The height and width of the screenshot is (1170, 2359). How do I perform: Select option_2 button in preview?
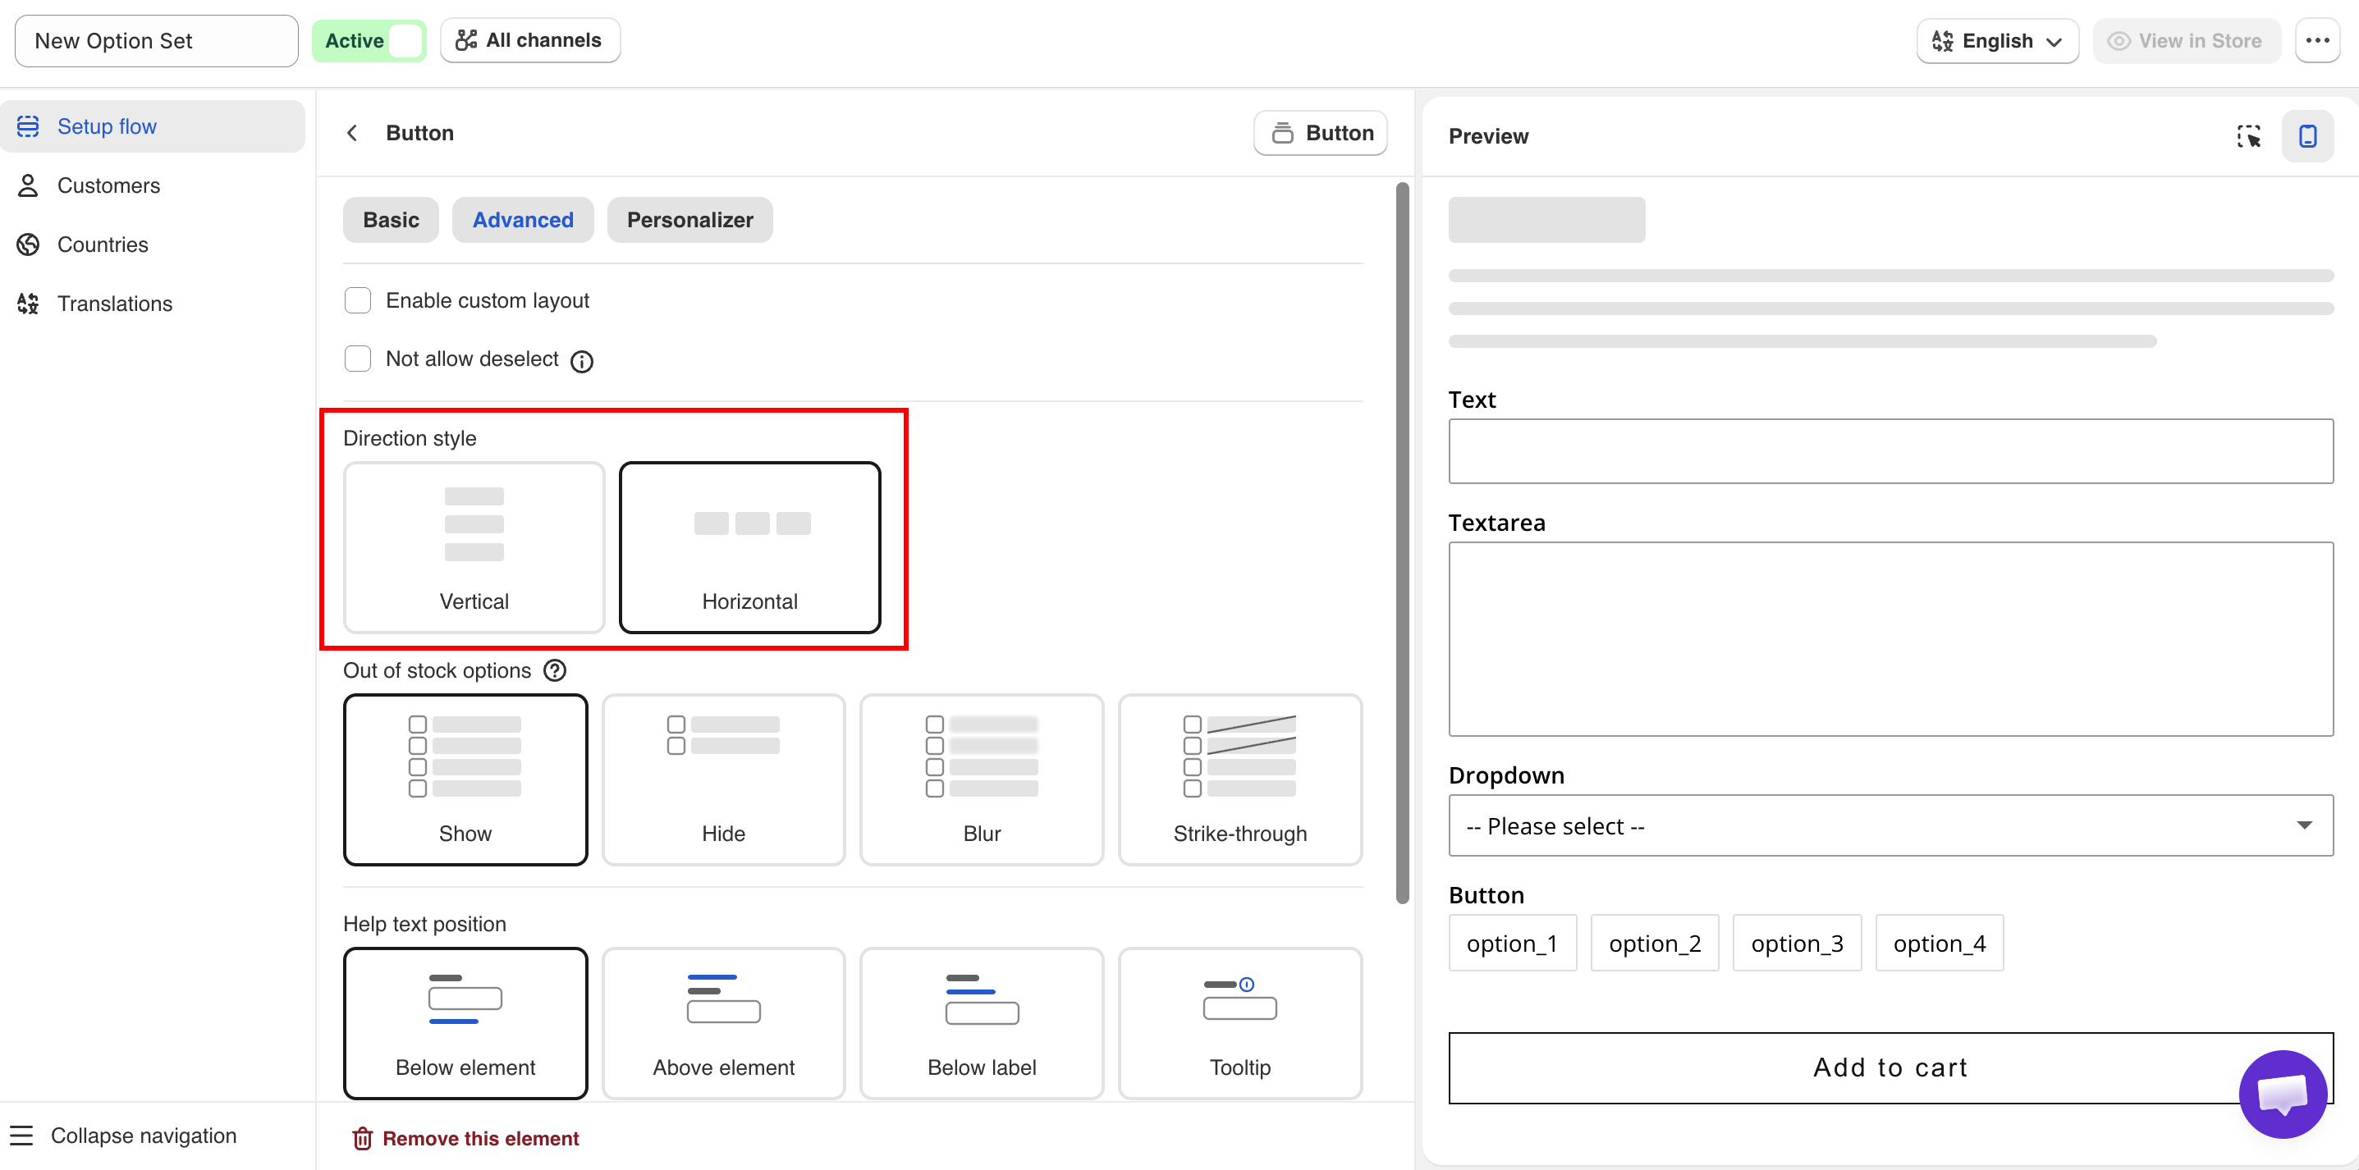pos(1654,943)
